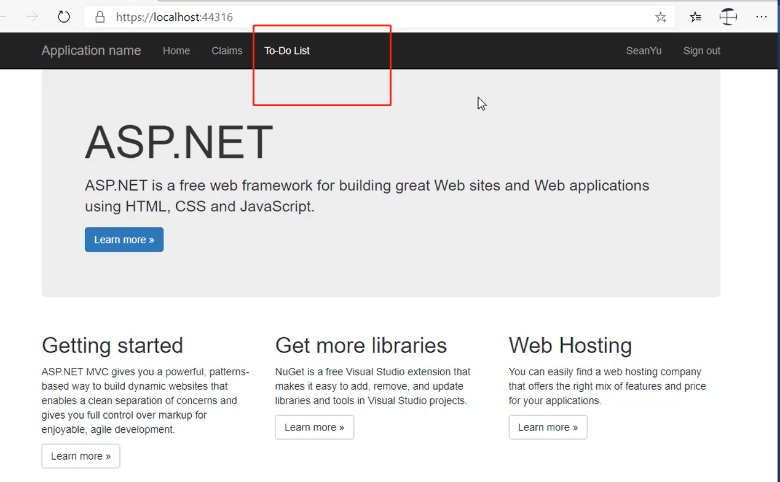780x482 pixels.
Task: Click the Web Hosting heading
Action: 570,345
